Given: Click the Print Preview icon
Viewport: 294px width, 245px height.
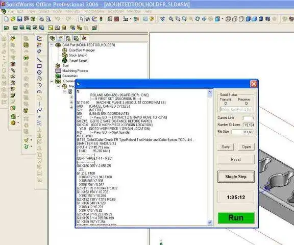Looking at the screenshot, I should click(48, 19).
